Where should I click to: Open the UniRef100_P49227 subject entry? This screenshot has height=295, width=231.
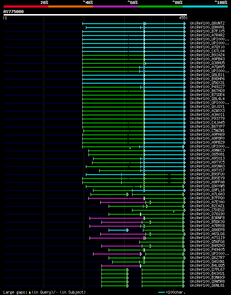(x=207, y=87)
